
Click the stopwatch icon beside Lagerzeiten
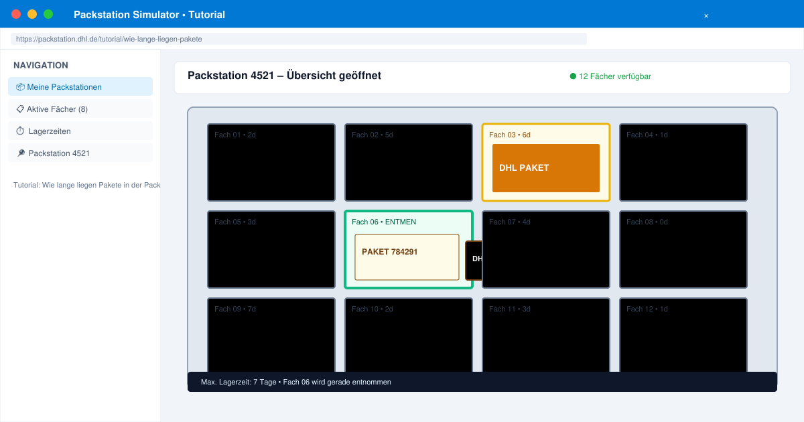tap(20, 131)
